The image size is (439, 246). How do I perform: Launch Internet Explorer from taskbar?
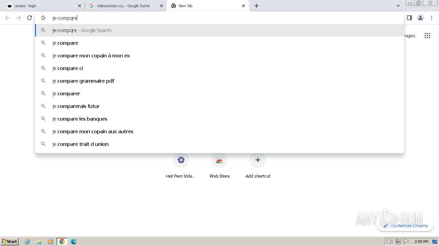click(x=27, y=242)
